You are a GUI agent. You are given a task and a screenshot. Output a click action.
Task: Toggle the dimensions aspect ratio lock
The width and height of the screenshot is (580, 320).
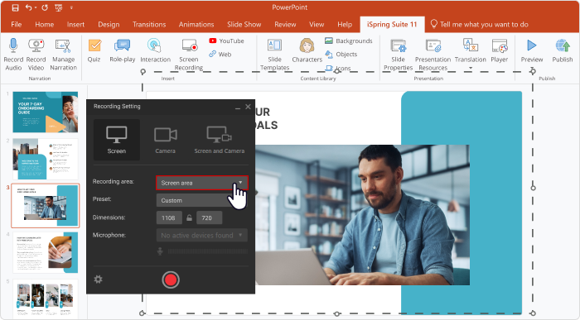(190, 217)
